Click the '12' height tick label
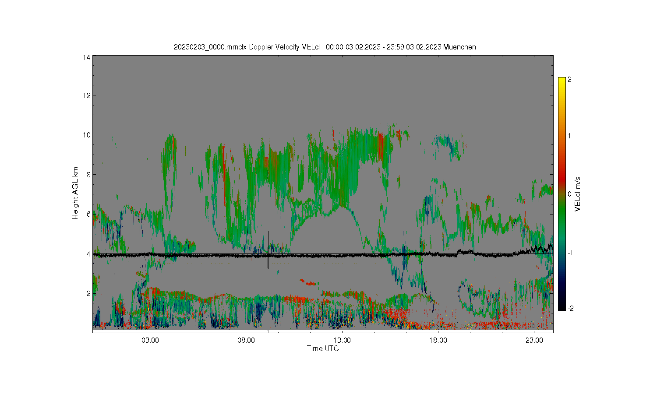Image resolution: width=657 pixels, height=394 pixels. [87, 95]
